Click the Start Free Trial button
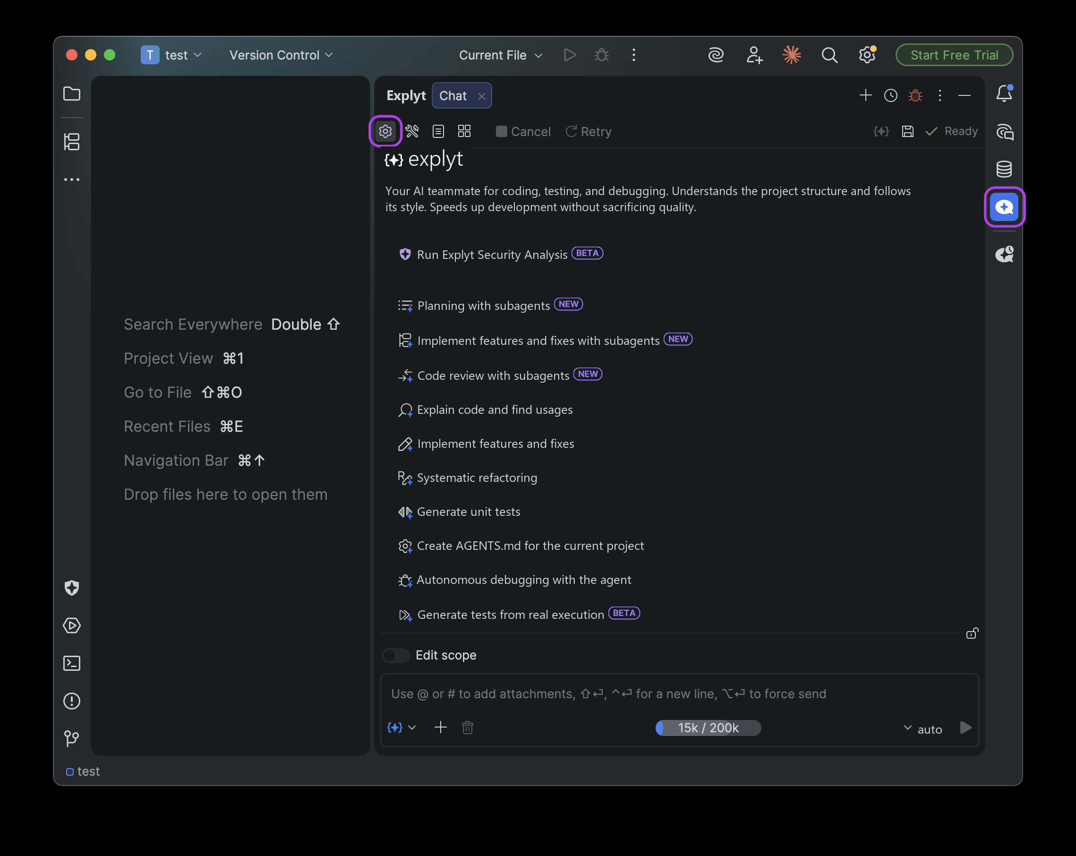This screenshot has width=1076, height=856. (954, 55)
